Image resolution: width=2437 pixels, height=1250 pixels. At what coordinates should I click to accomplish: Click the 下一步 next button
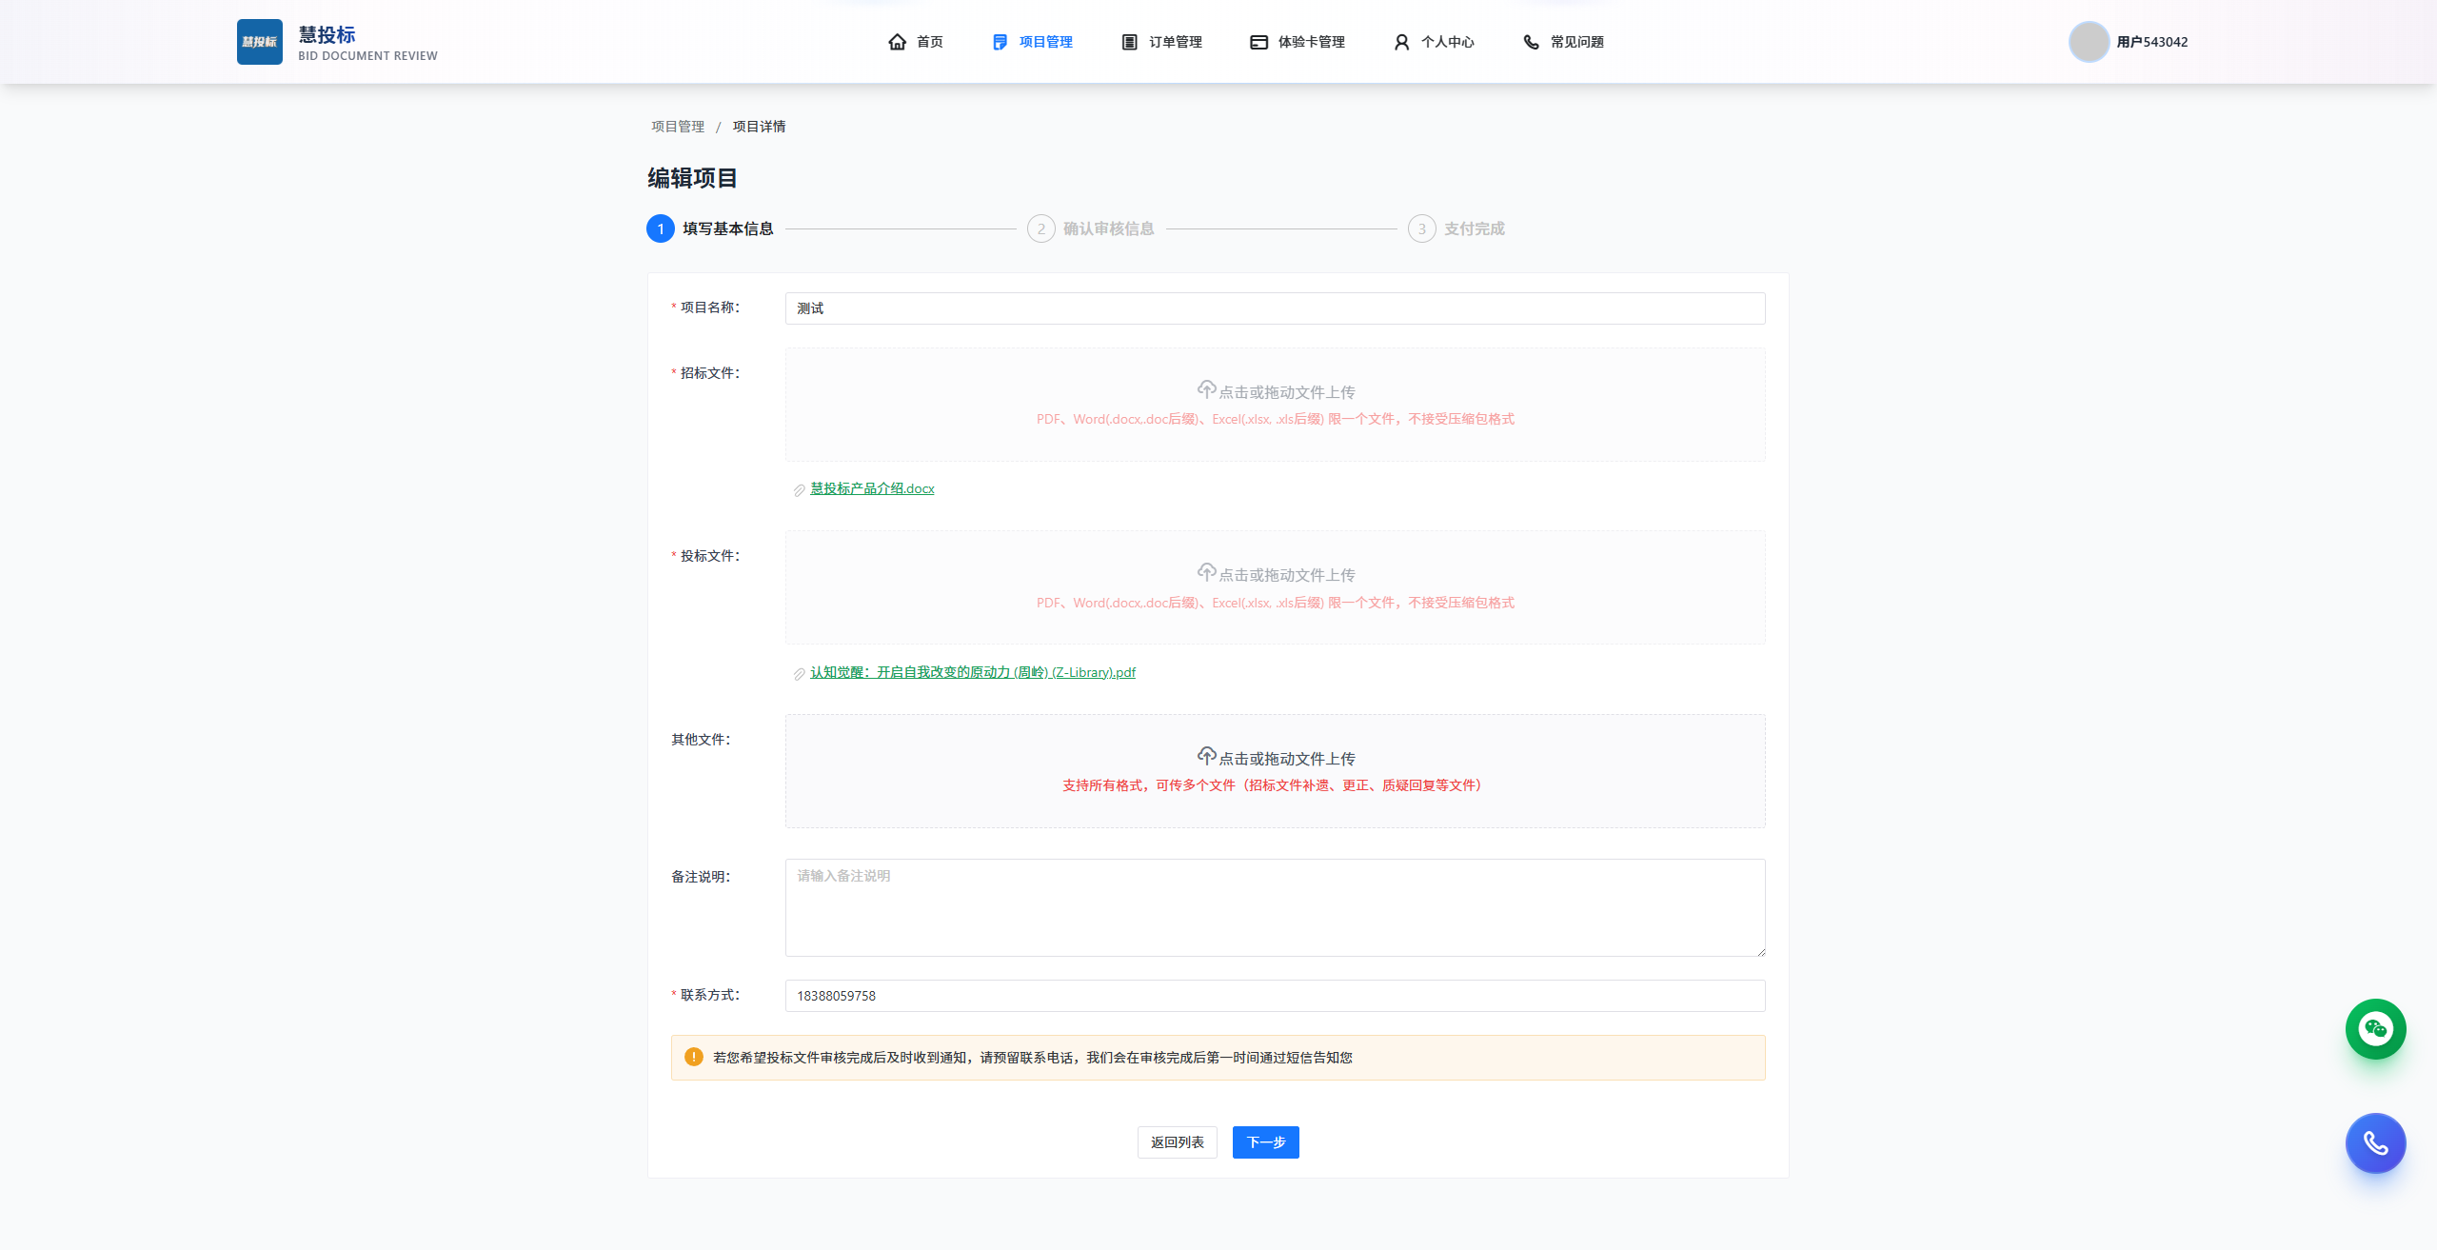(1265, 1142)
